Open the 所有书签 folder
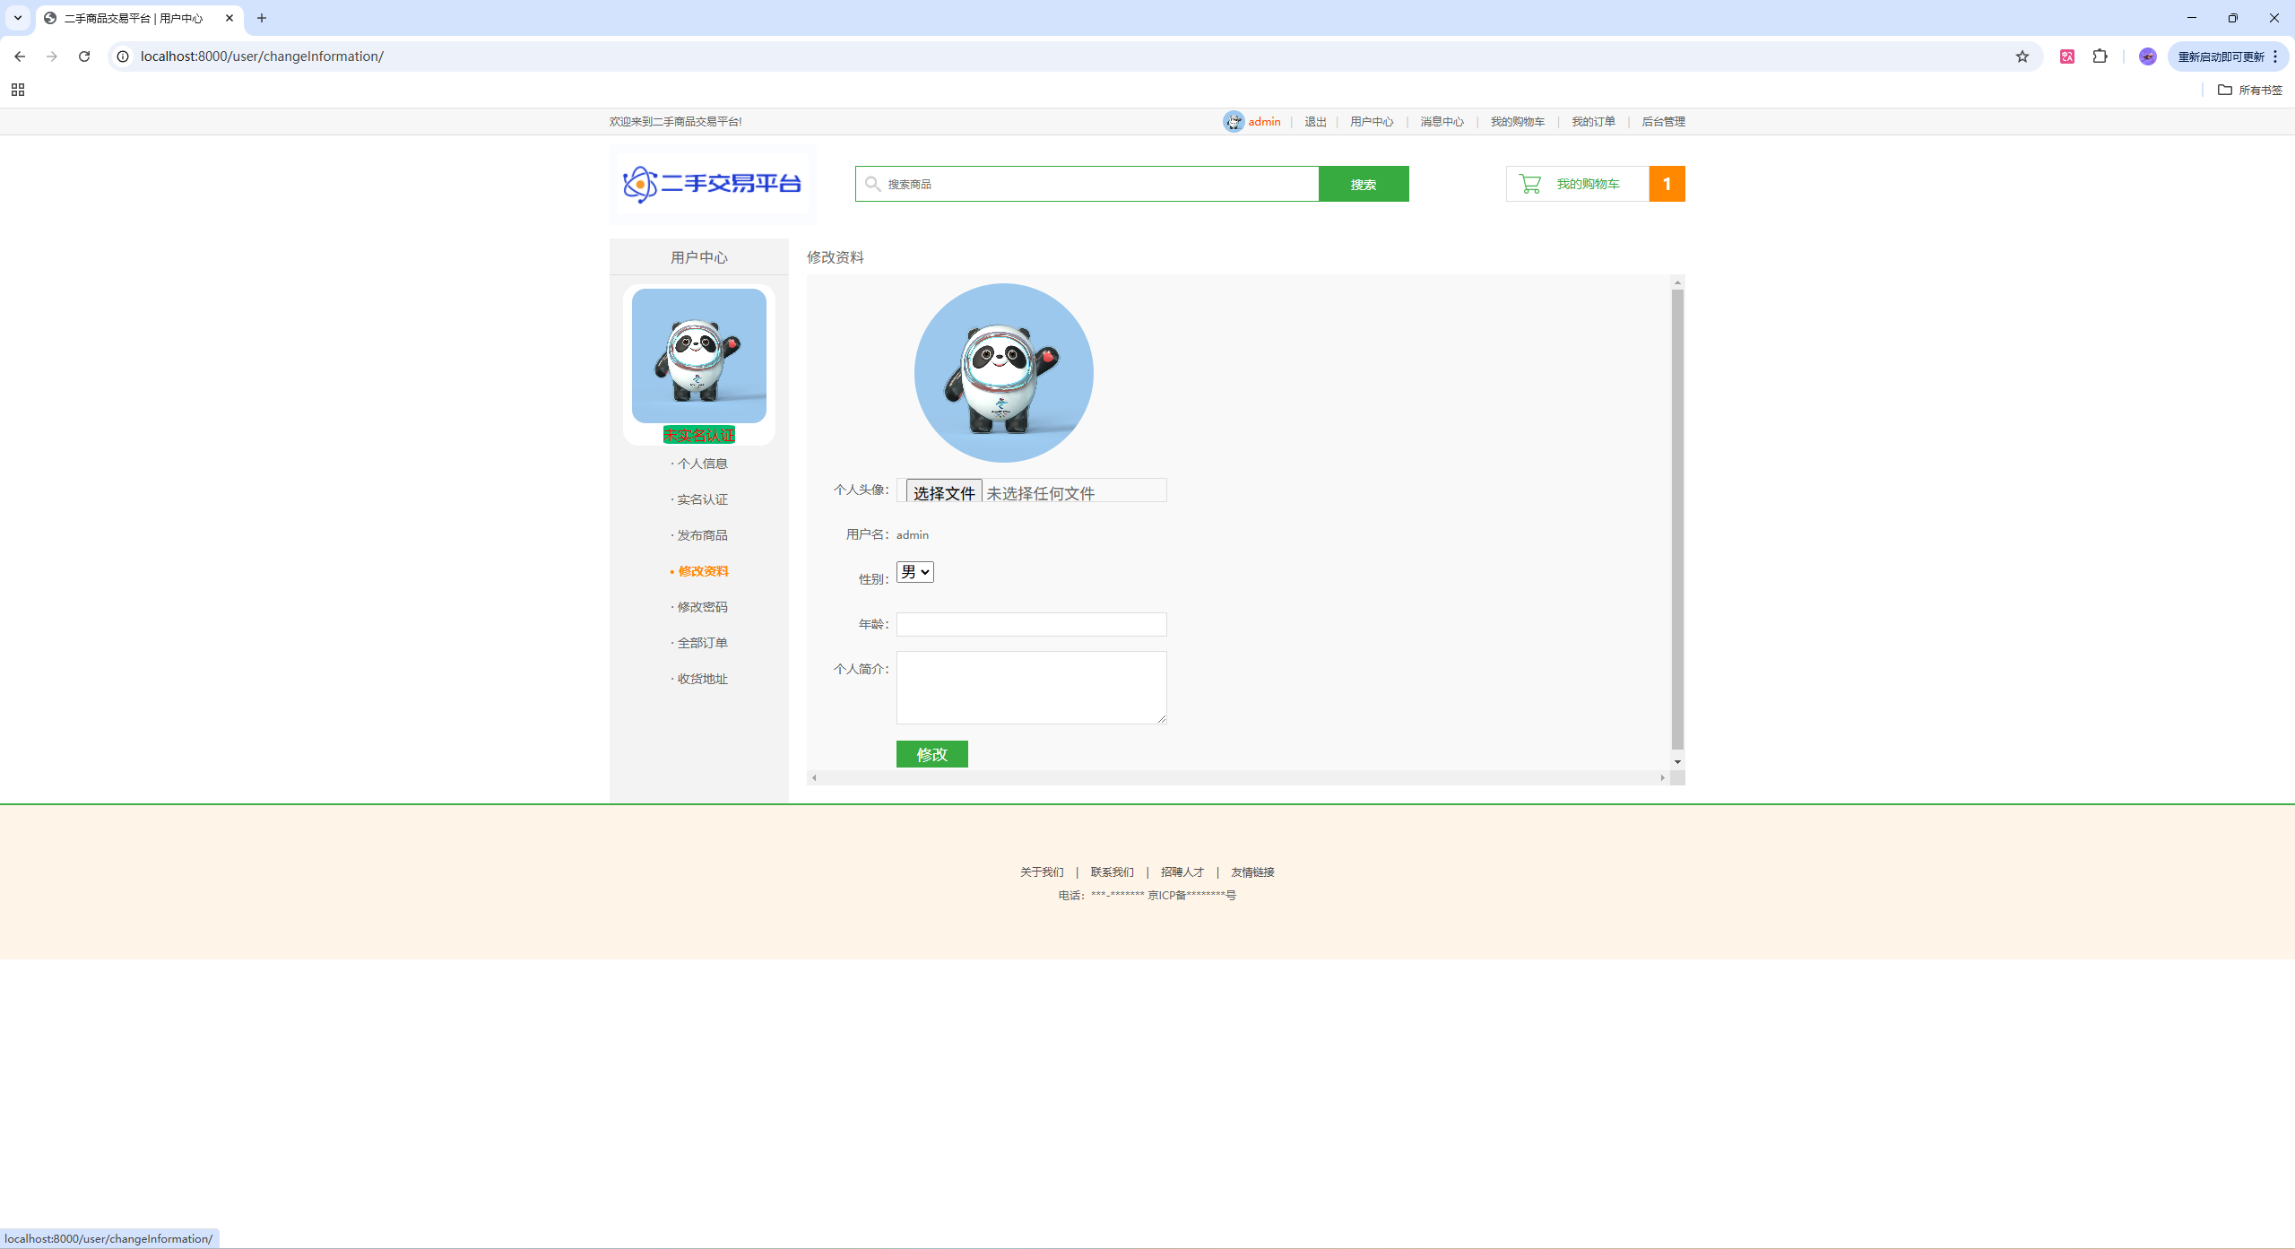2295x1249 pixels. [2250, 90]
